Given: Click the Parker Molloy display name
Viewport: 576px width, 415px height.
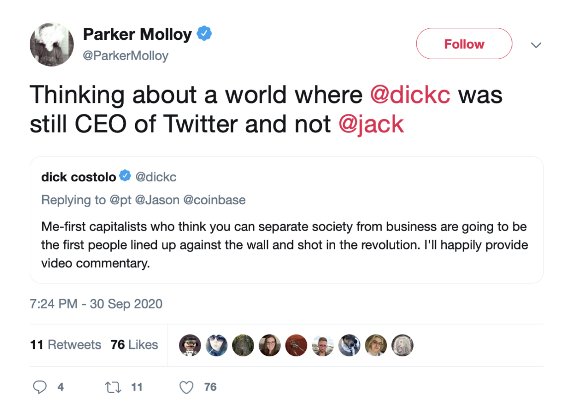Looking at the screenshot, I should pos(137,34).
